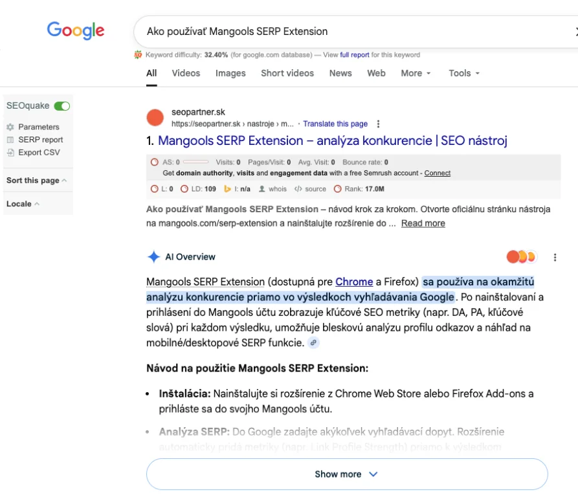Click the whois person icon

click(x=261, y=189)
